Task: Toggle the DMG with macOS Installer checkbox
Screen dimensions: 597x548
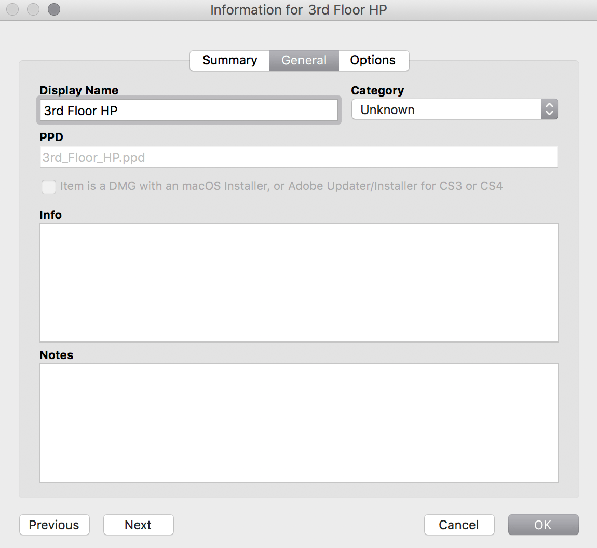Action: 49,186
